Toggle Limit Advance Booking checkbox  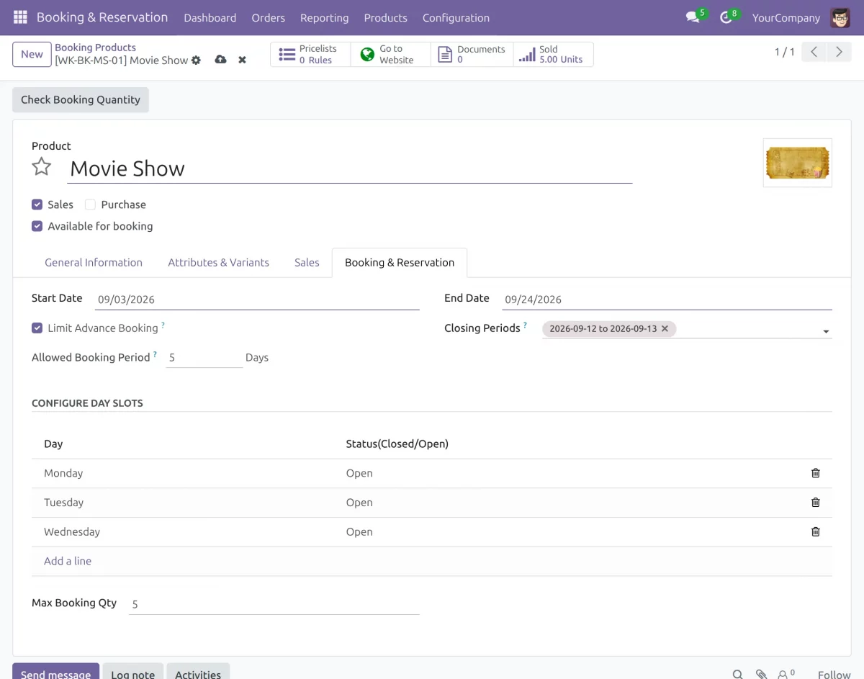(x=37, y=328)
